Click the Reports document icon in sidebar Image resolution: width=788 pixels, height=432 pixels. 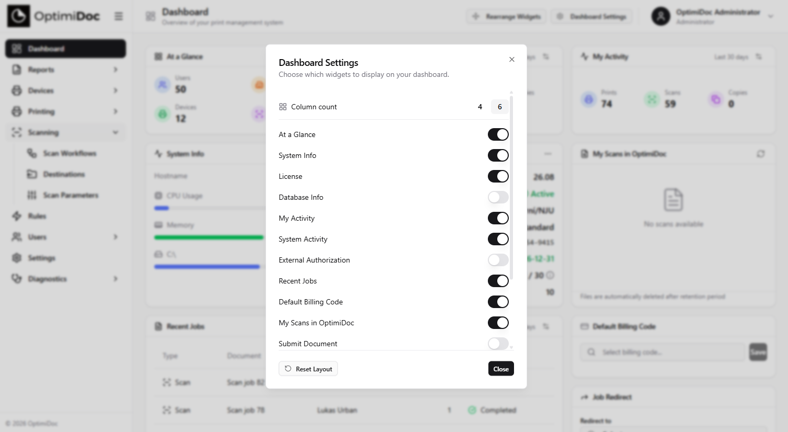tap(17, 70)
